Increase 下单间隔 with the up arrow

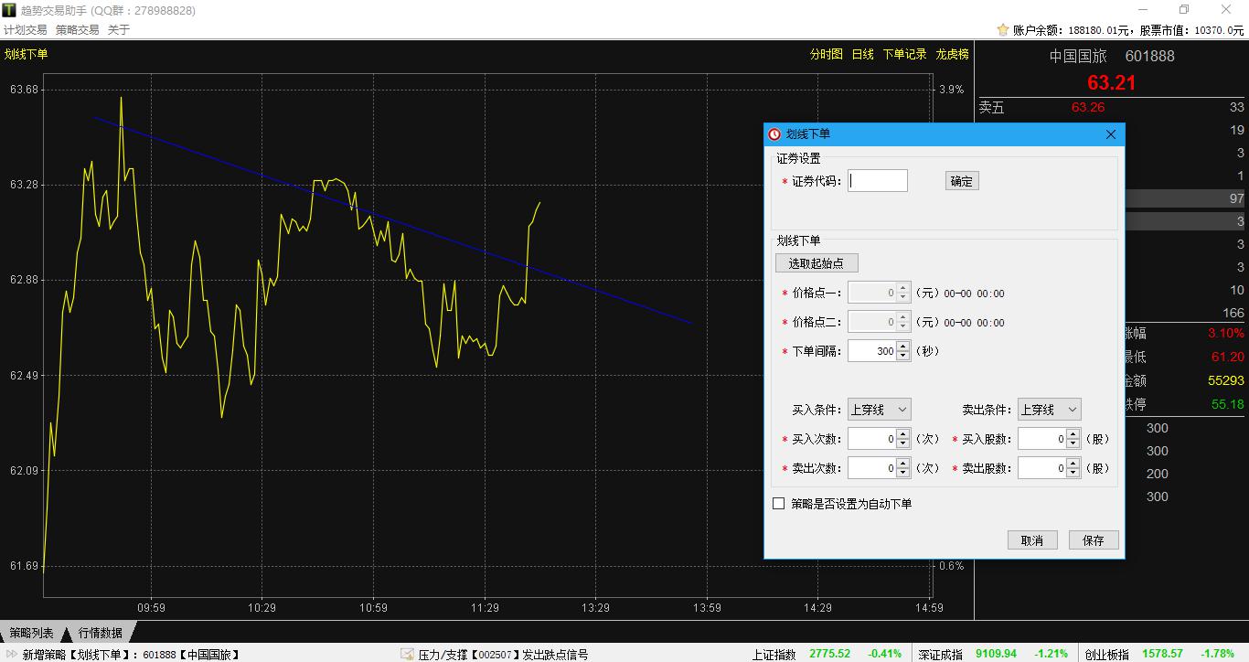click(x=903, y=346)
